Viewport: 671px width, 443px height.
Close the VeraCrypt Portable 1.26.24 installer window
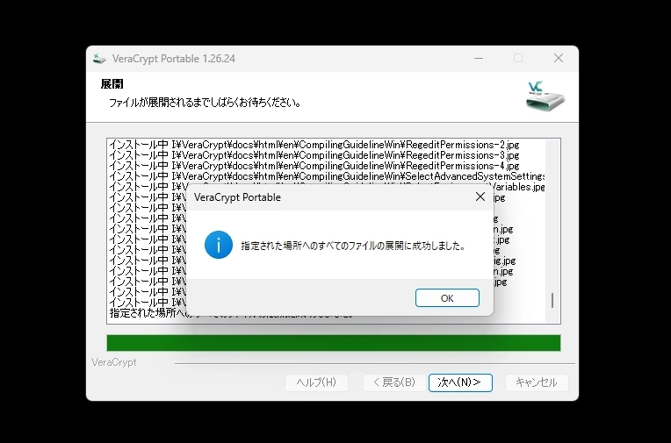click(x=558, y=58)
